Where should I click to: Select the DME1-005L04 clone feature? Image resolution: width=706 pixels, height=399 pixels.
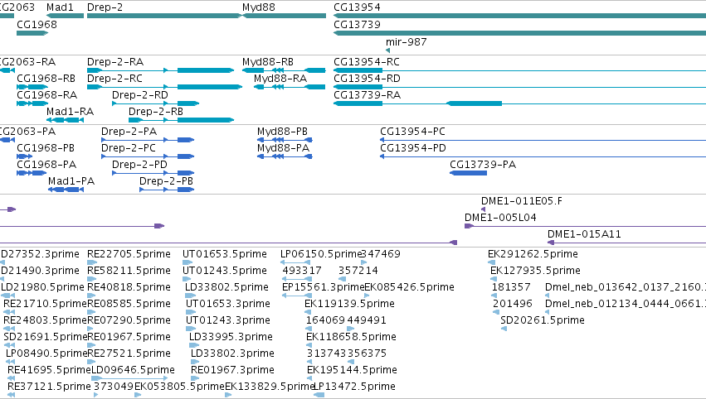click(x=586, y=226)
